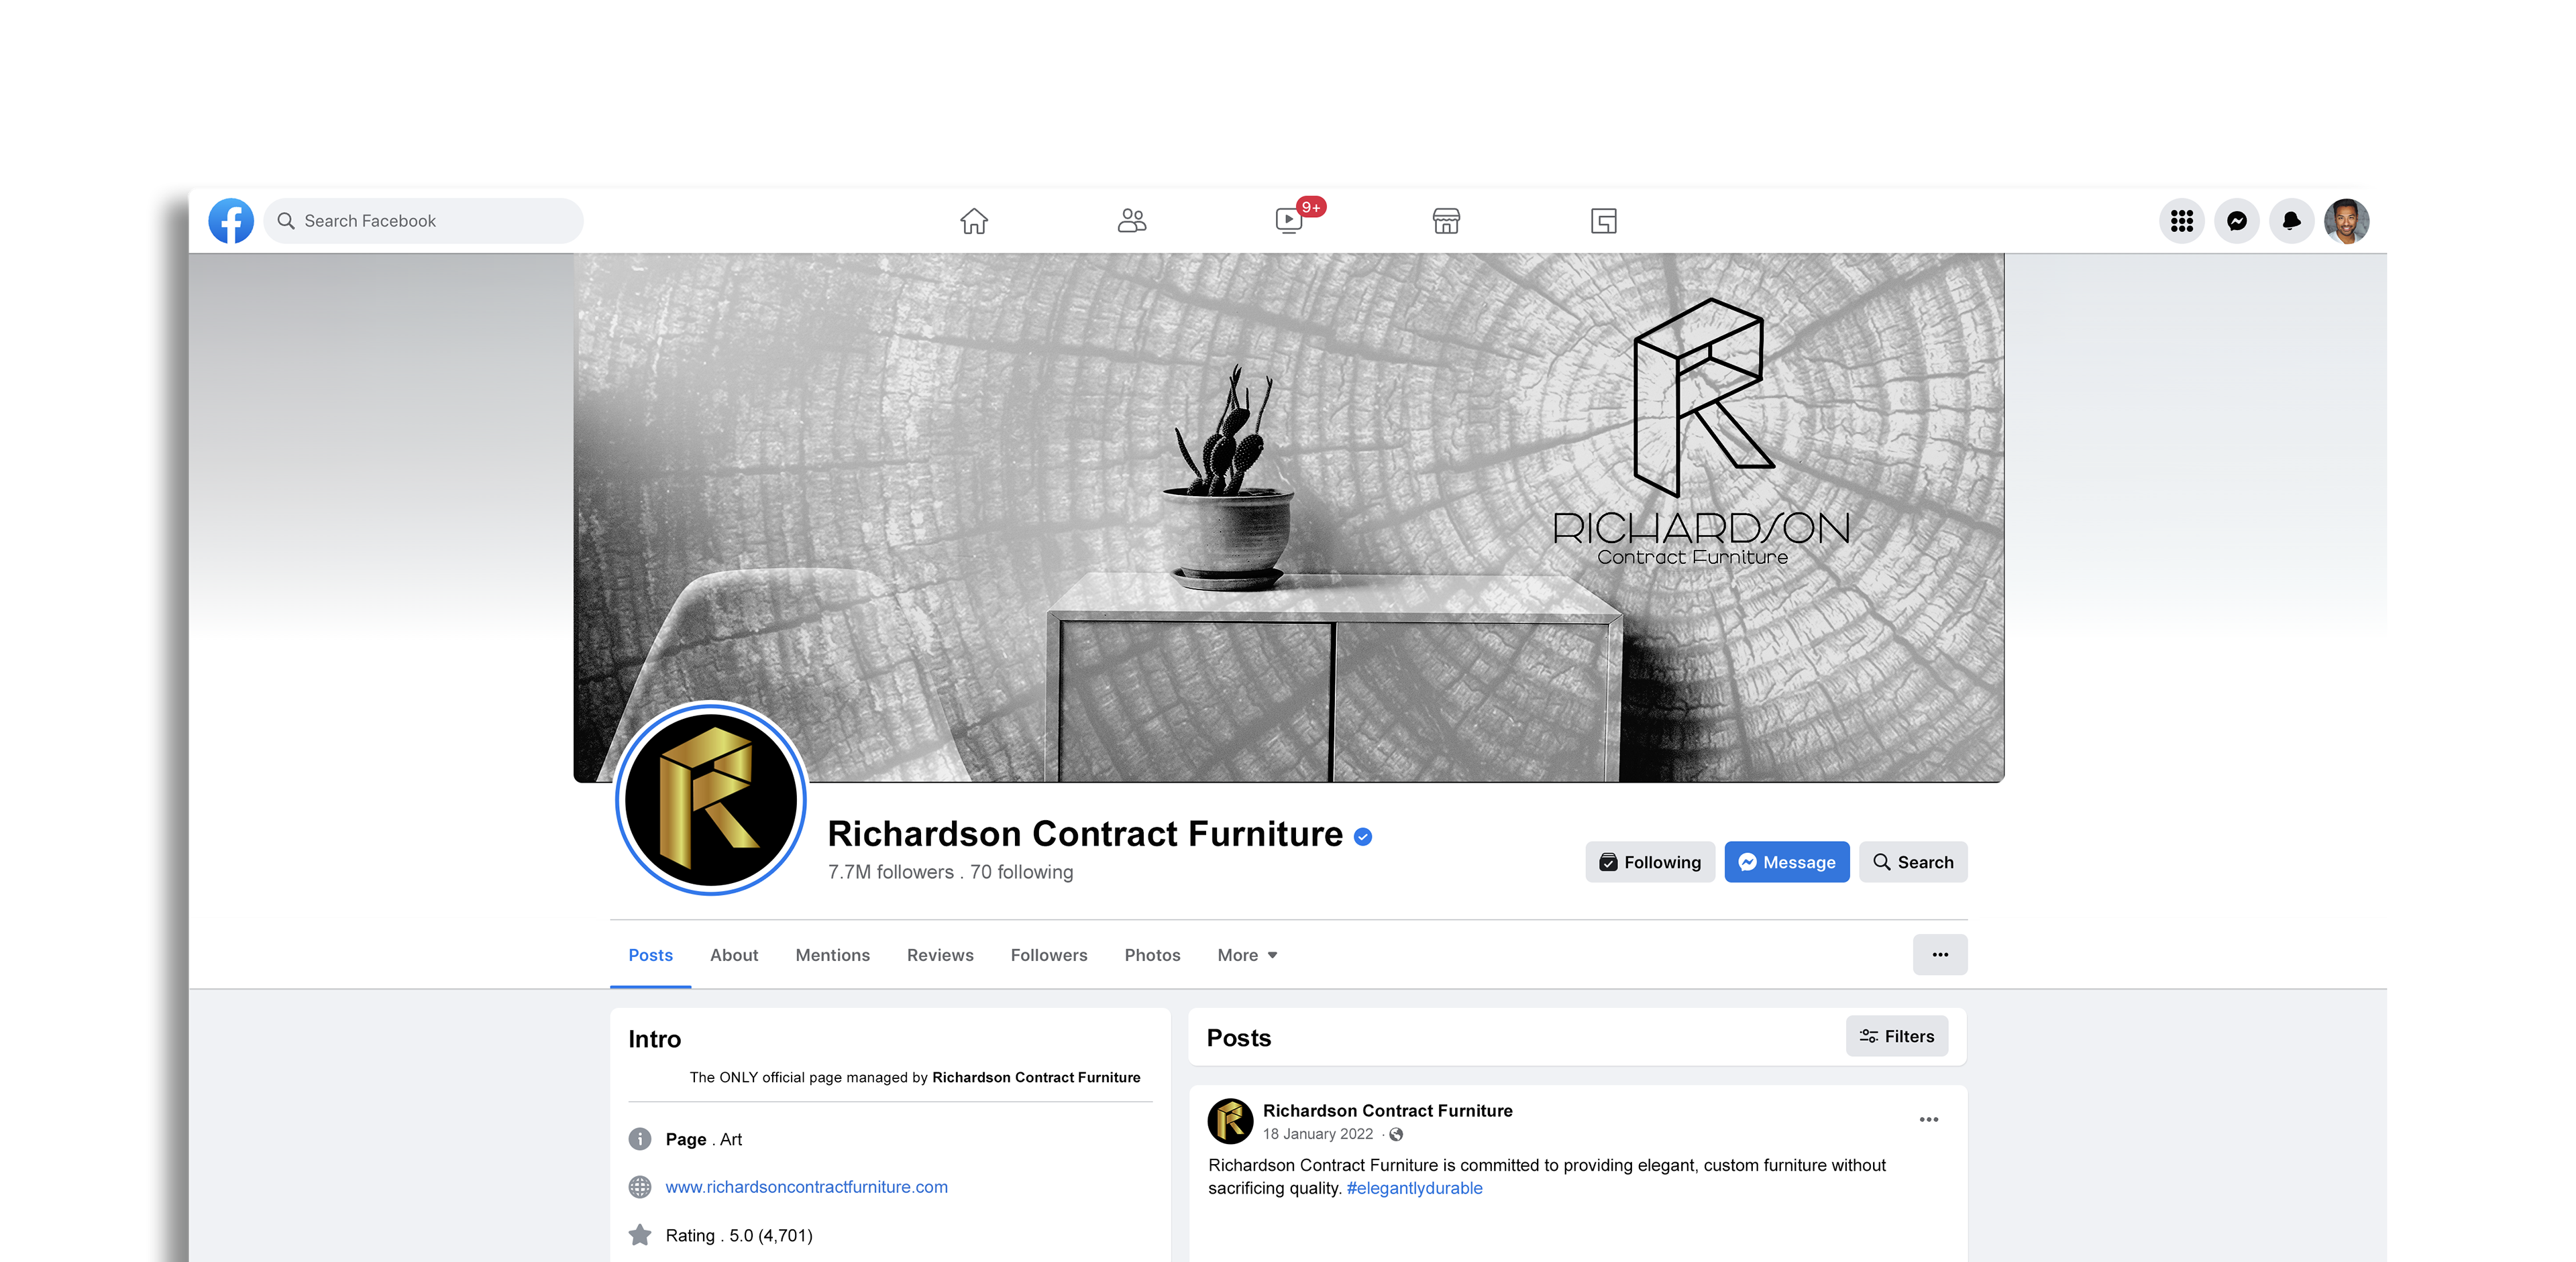Screen dimensions: 2576x1262
Task: Open the notifications bell icon
Action: 2291,221
